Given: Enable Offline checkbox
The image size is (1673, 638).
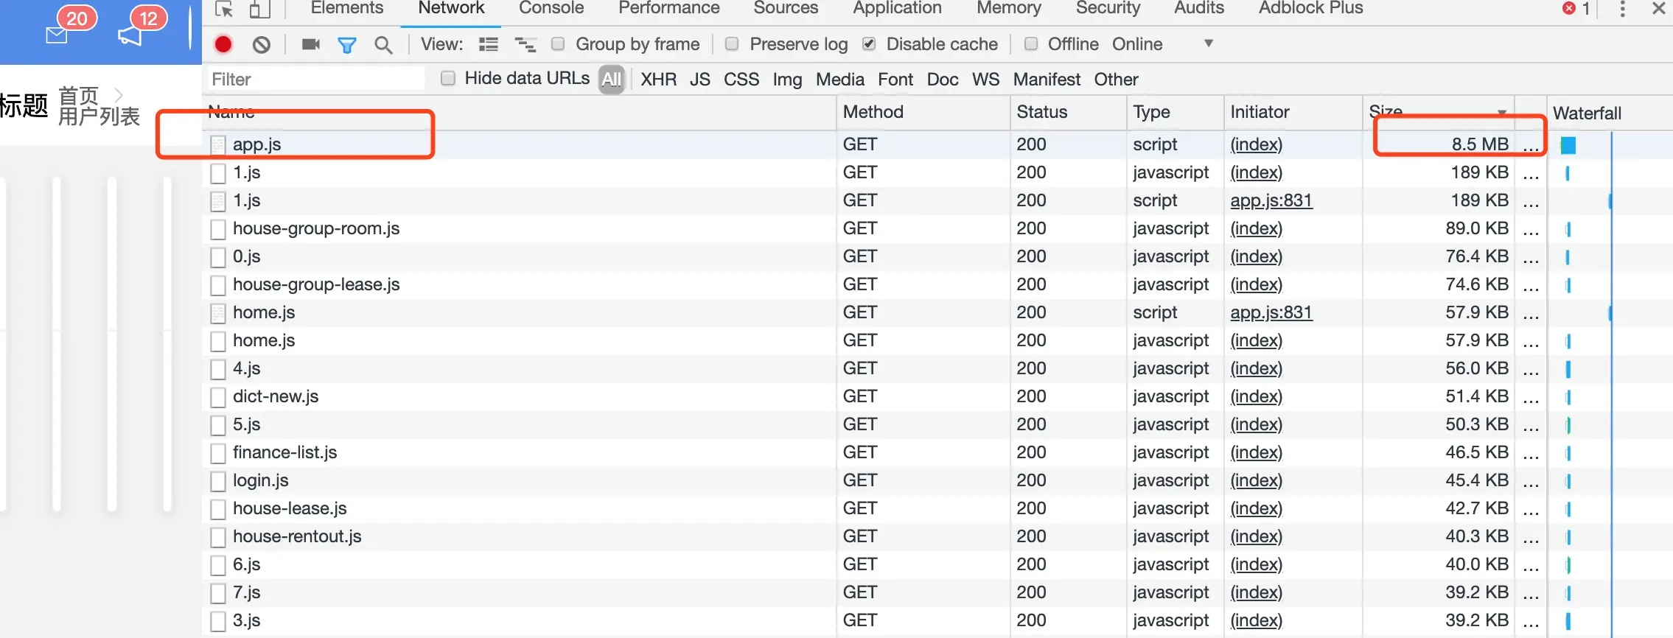Looking at the screenshot, I should coord(1031,44).
